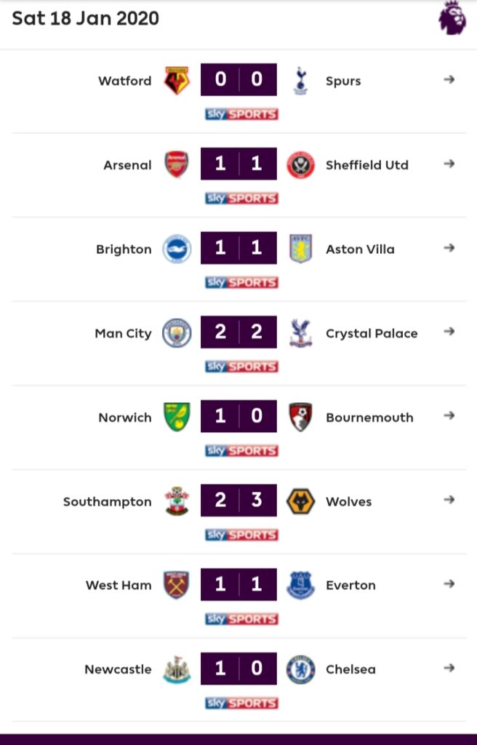This screenshot has width=477, height=745.
Task: Open Newcastle vs Chelsea match arrow
Action: (x=449, y=669)
